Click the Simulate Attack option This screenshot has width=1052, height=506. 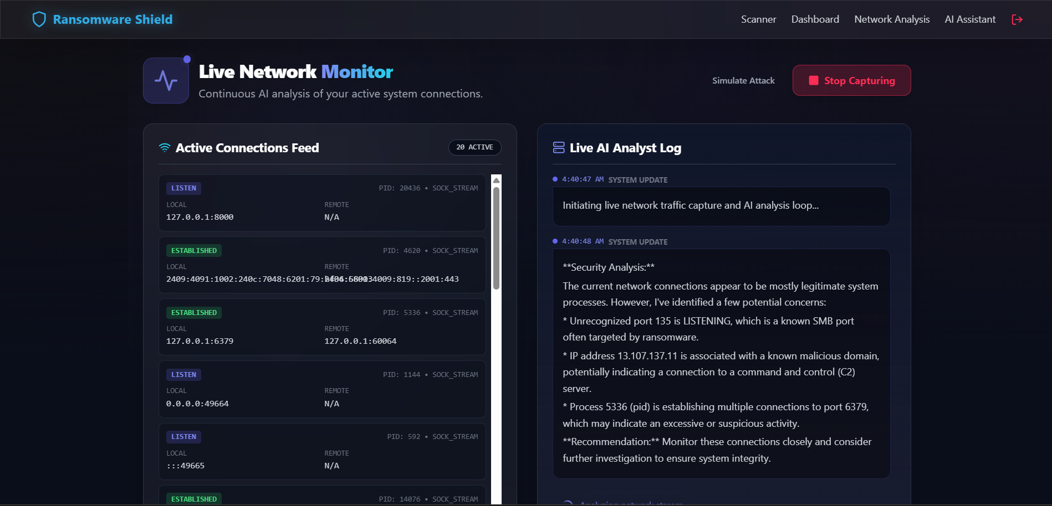pos(743,80)
